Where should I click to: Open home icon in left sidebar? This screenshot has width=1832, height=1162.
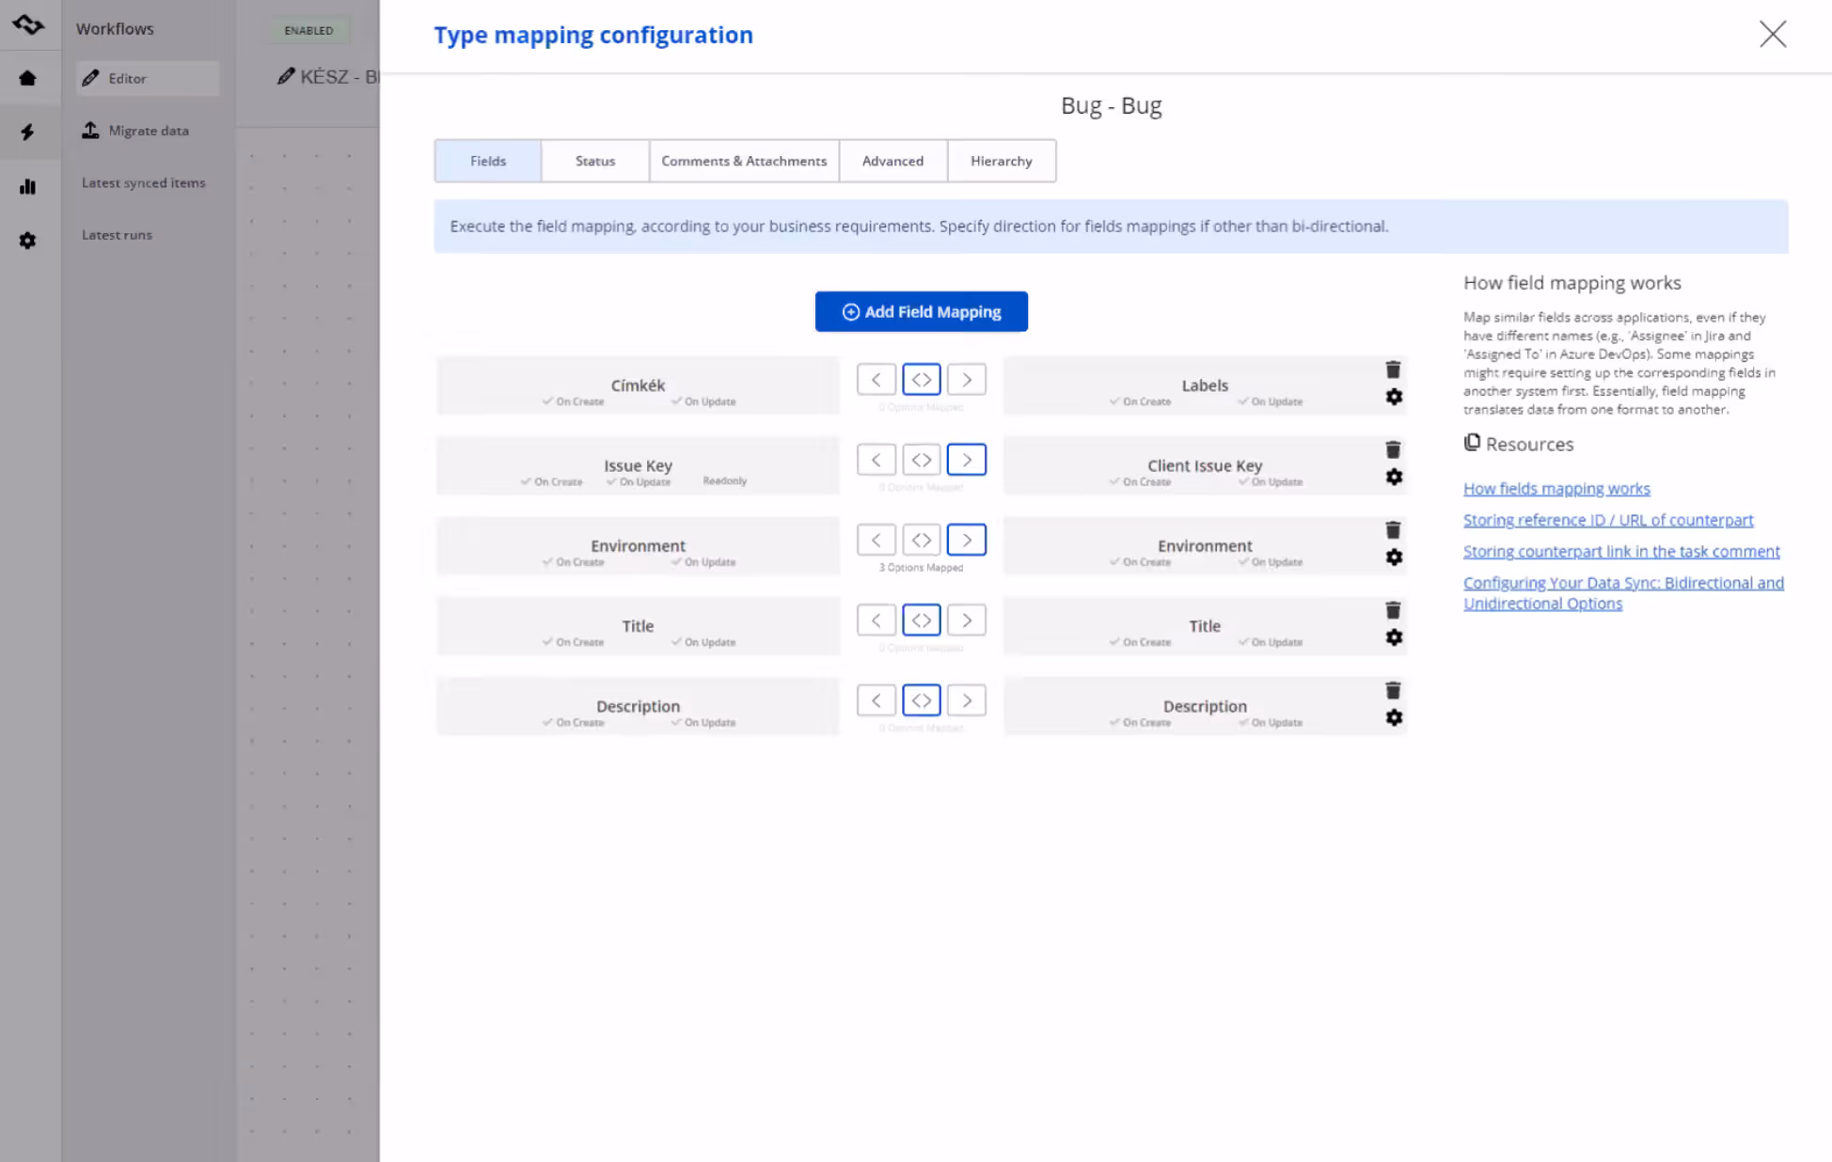[27, 78]
